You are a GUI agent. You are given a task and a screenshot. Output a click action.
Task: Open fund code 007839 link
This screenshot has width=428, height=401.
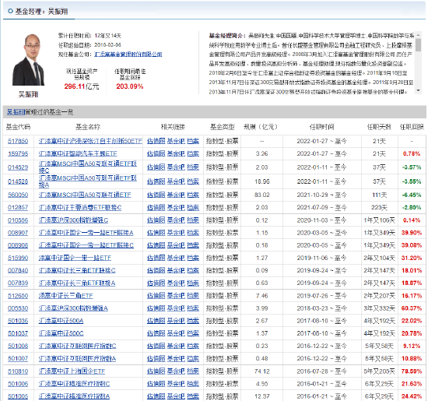(18, 283)
